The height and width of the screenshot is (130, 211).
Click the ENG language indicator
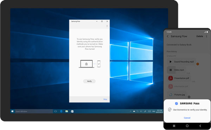point(154,111)
